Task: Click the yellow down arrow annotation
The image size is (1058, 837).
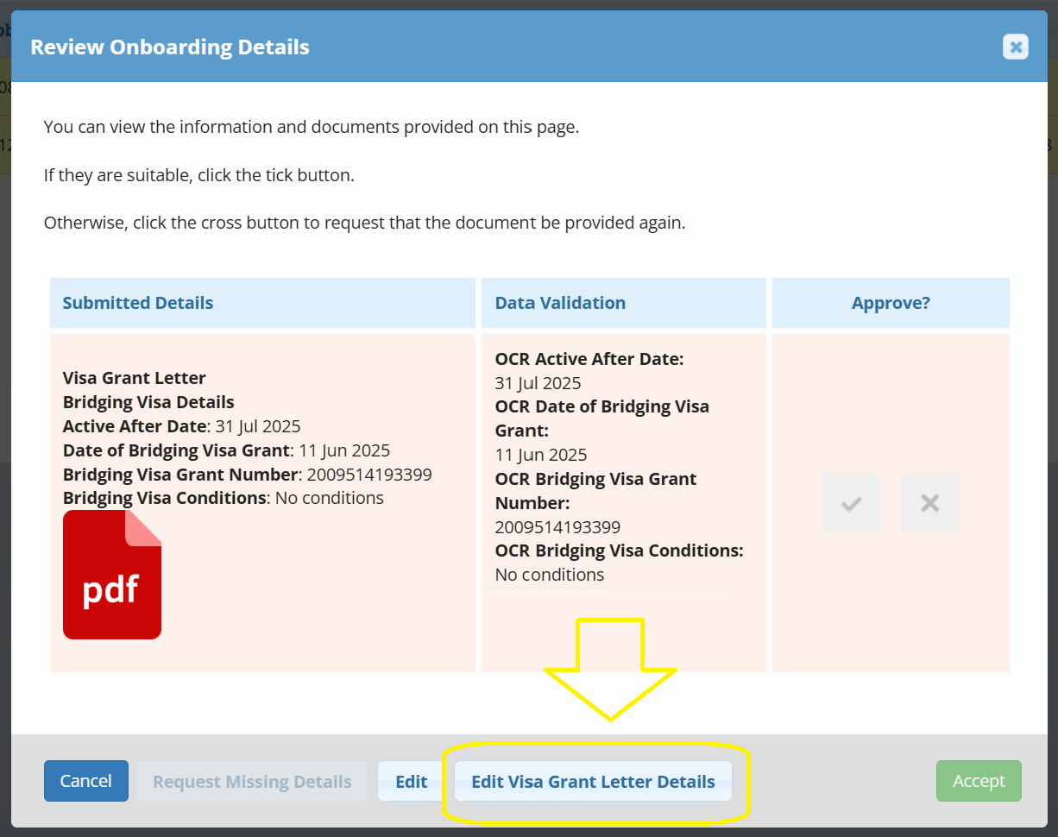Action: coord(610,670)
